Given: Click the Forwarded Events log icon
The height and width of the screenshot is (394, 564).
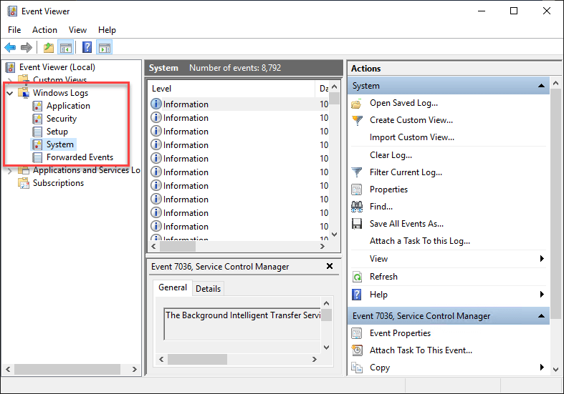Looking at the screenshot, I should click(37, 157).
